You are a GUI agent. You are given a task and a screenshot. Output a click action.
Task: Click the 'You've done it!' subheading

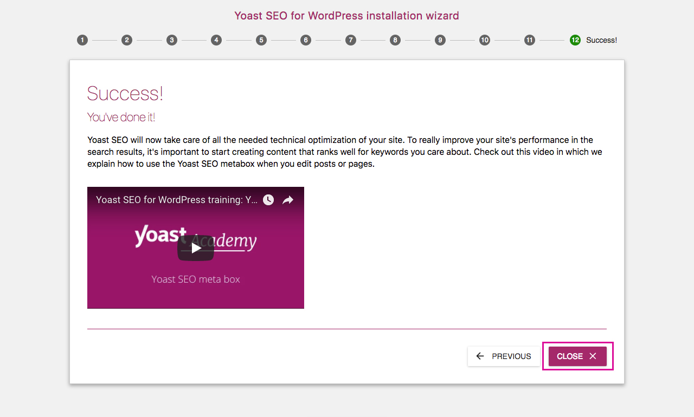pyautogui.click(x=121, y=117)
